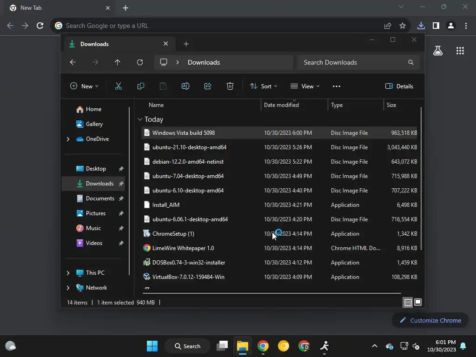Open Chrome Labs flask icon
Viewport: 476px width, 357px height.
pos(438,51)
